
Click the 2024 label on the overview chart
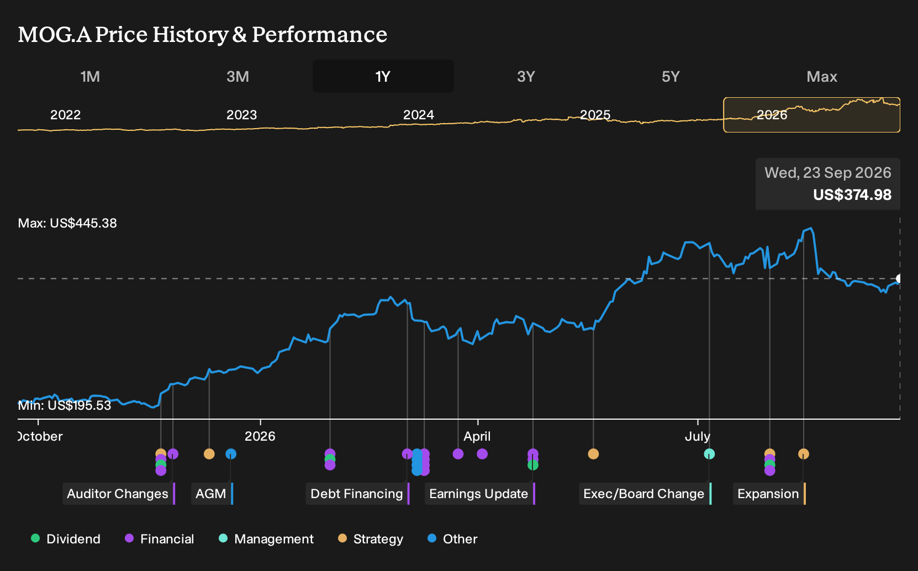click(x=419, y=115)
